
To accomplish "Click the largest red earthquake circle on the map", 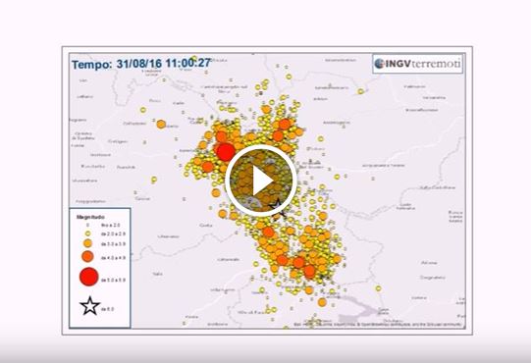I will pyautogui.click(x=226, y=152).
